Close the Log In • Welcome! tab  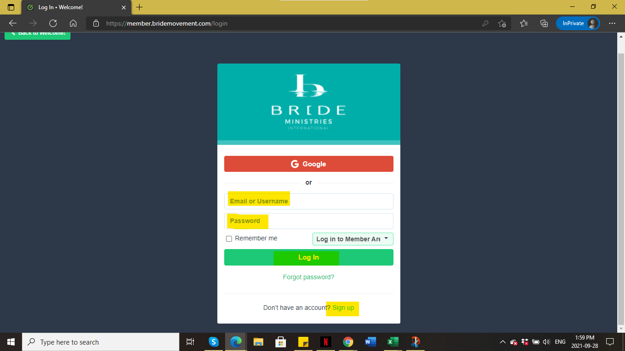pyautogui.click(x=124, y=7)
